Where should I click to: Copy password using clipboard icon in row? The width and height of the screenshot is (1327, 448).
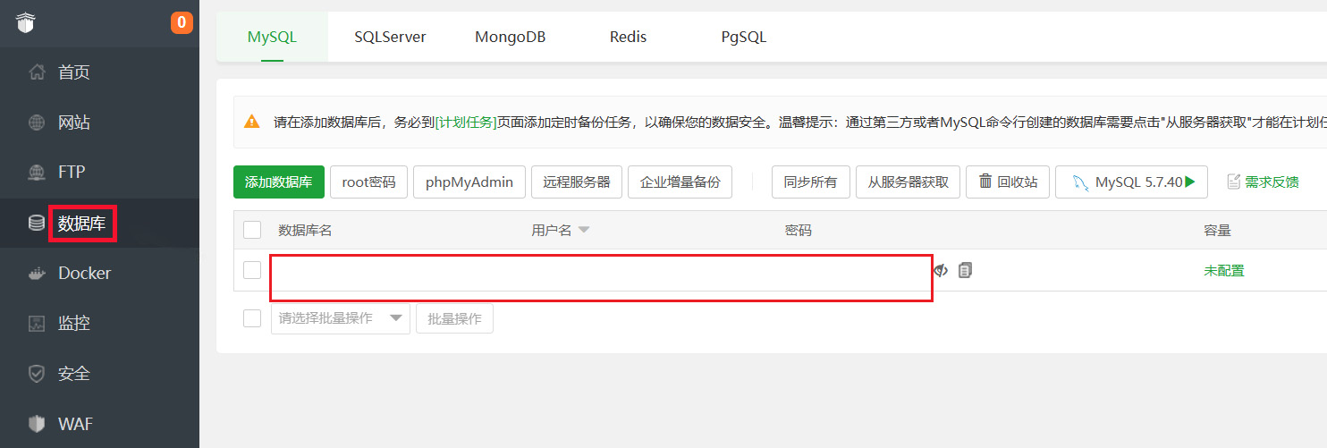coord(965,269)
